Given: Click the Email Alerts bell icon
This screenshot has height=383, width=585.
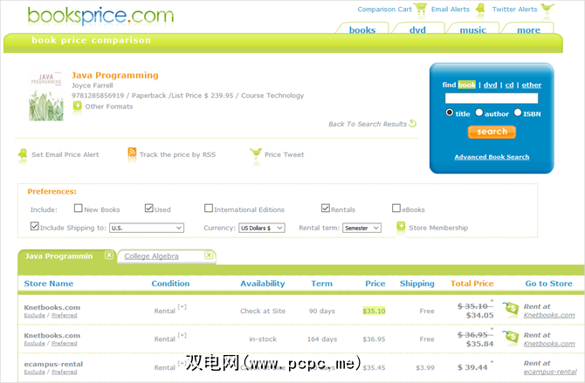Looking at the screenshot, I should pyautogui.click(x=480, y=9).
